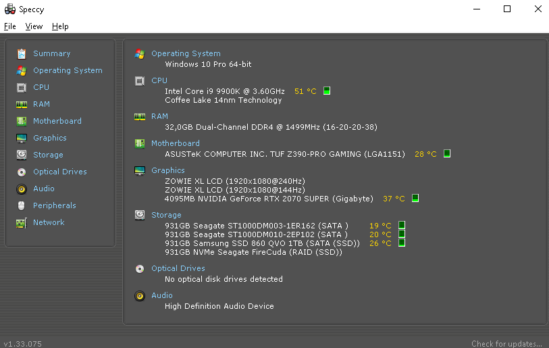The width and height of the screenshot is (549, 348).
Task: Click the motherboard temperature graph icon at 28 °C
Action: coord(447,153)
